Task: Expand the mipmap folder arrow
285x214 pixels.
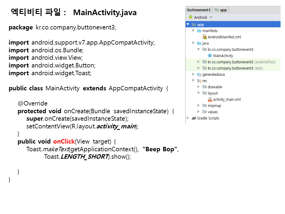Action: (199, 106)
